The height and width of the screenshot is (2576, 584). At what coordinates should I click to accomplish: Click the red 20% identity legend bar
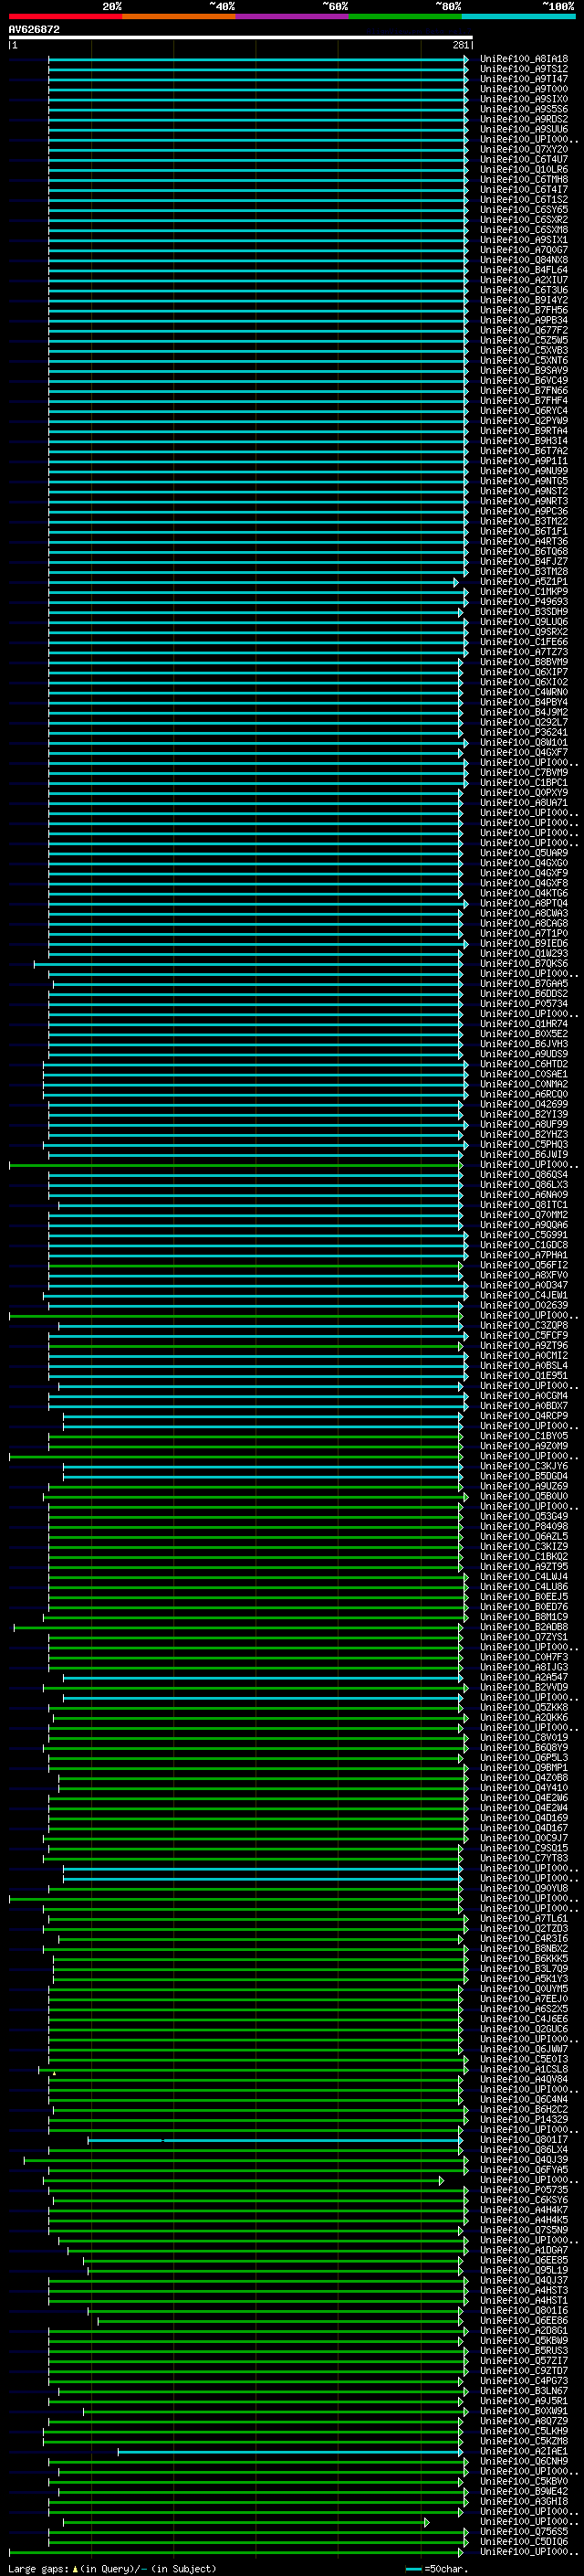coord(66,16)
